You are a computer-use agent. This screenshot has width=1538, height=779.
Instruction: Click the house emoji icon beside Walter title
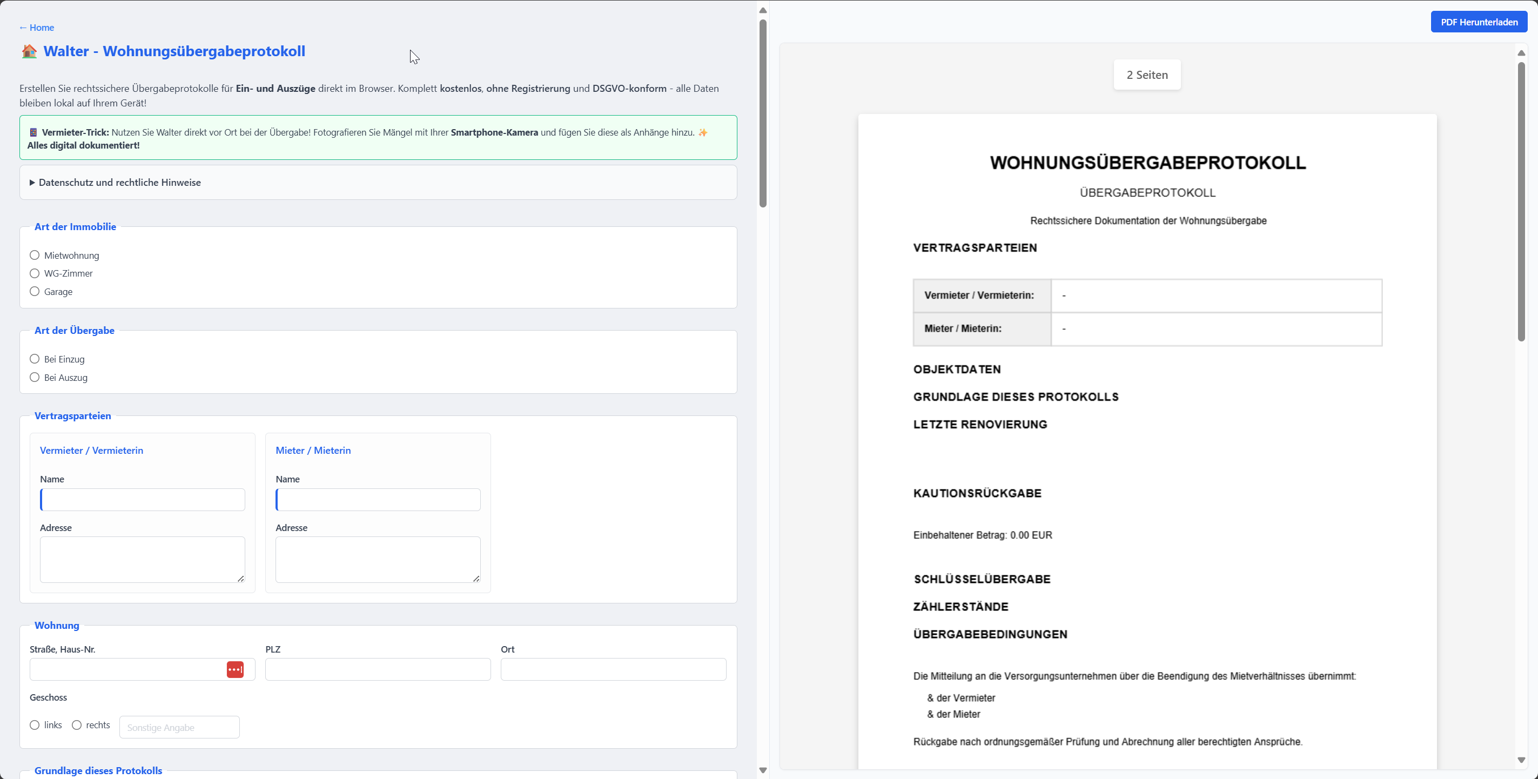29,51
